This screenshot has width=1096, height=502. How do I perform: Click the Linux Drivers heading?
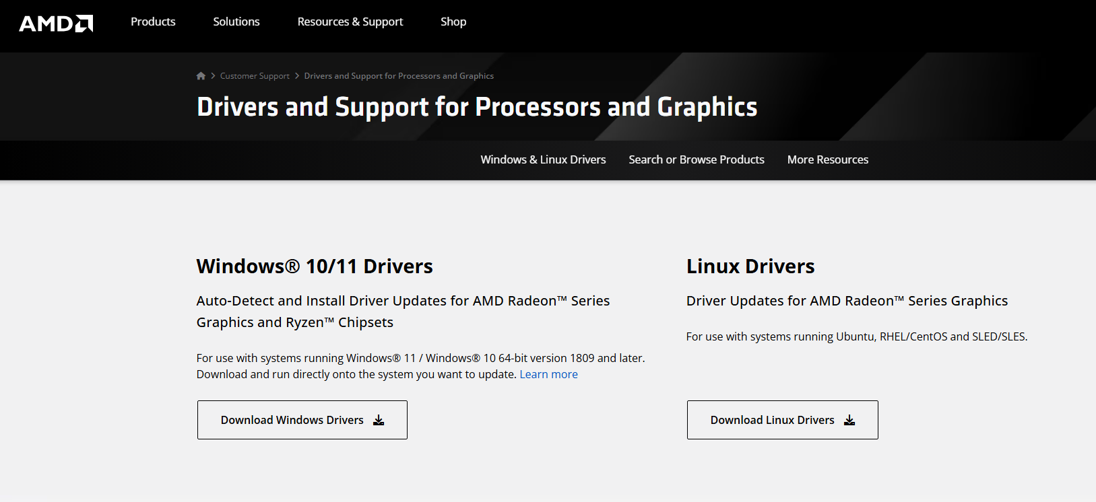coord(750,266)
